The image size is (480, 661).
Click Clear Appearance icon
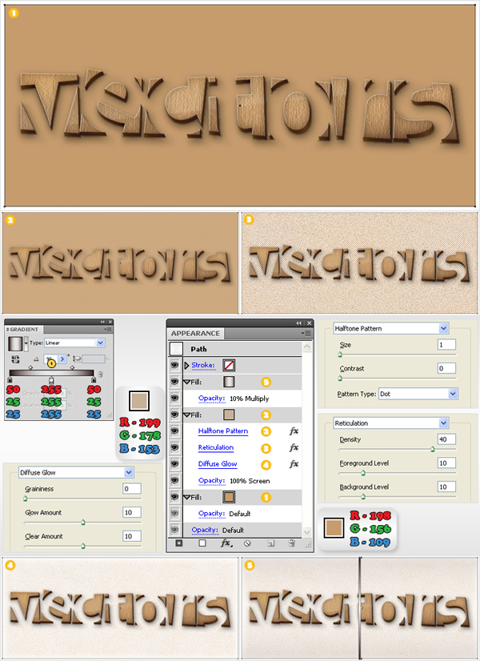248,543
